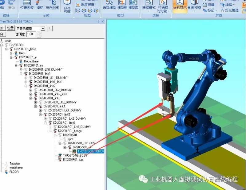Image resolution: width=246 pixels, height=190 pixels.
Task: Pin the Cad Tree panel
Action: (98, 21)
